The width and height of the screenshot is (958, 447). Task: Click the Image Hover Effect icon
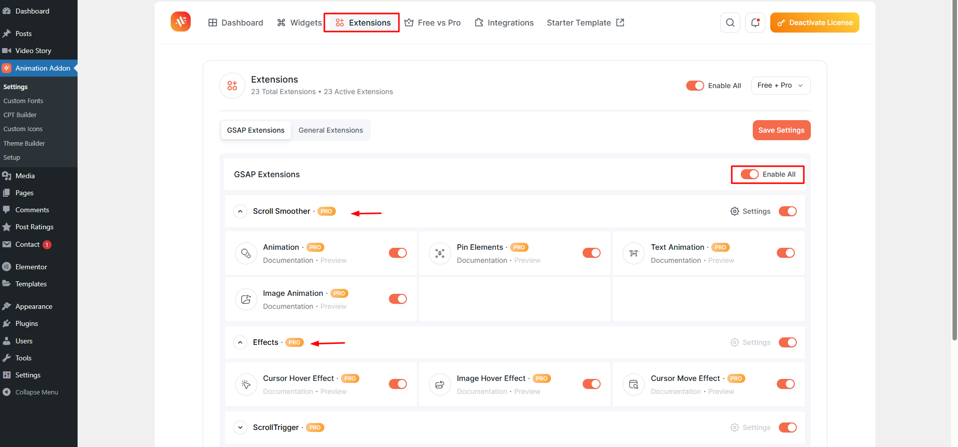(440, 384)
